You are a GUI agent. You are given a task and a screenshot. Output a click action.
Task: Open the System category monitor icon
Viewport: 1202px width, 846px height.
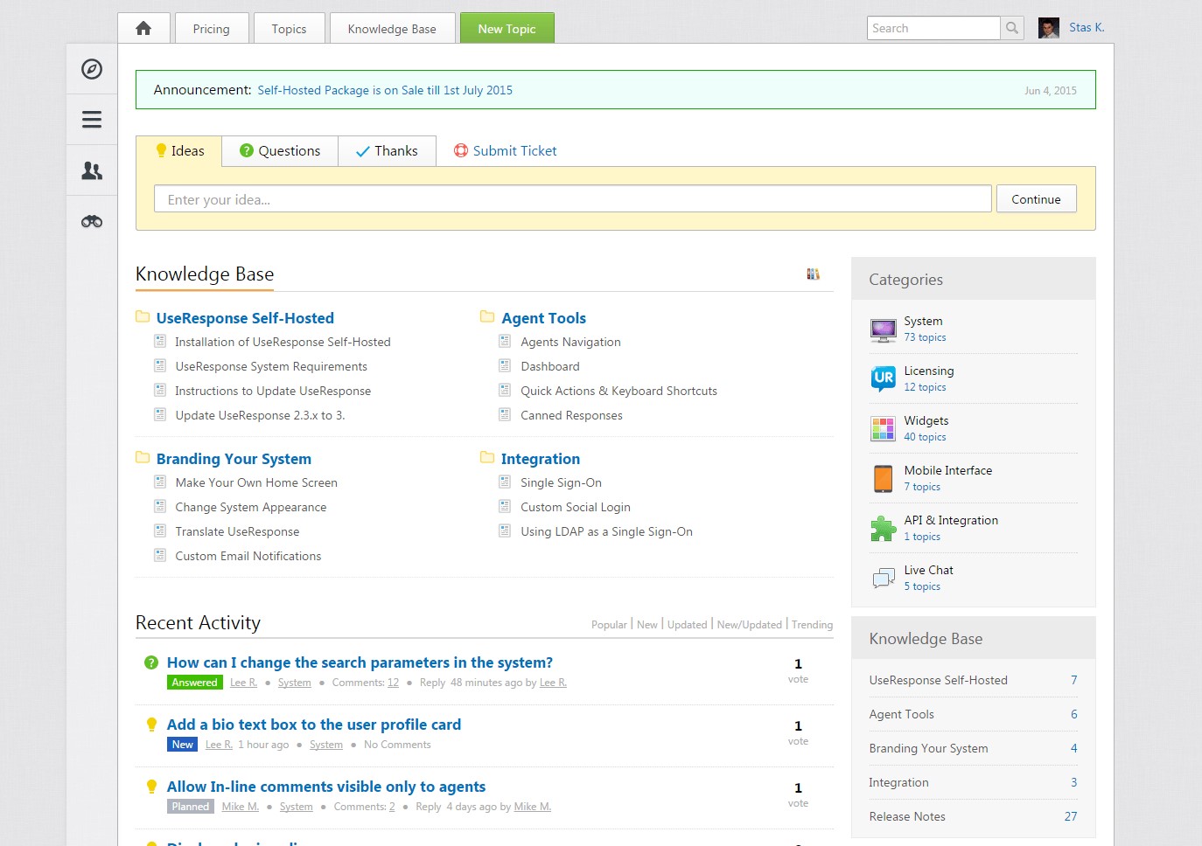coord(883,329)
